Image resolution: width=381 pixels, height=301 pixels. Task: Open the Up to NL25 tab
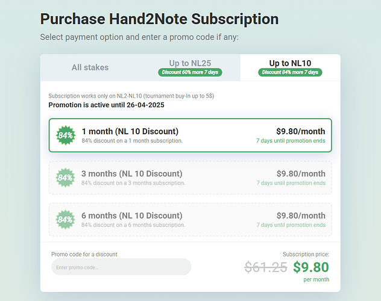pyautogui.click(x=190, y=63)
